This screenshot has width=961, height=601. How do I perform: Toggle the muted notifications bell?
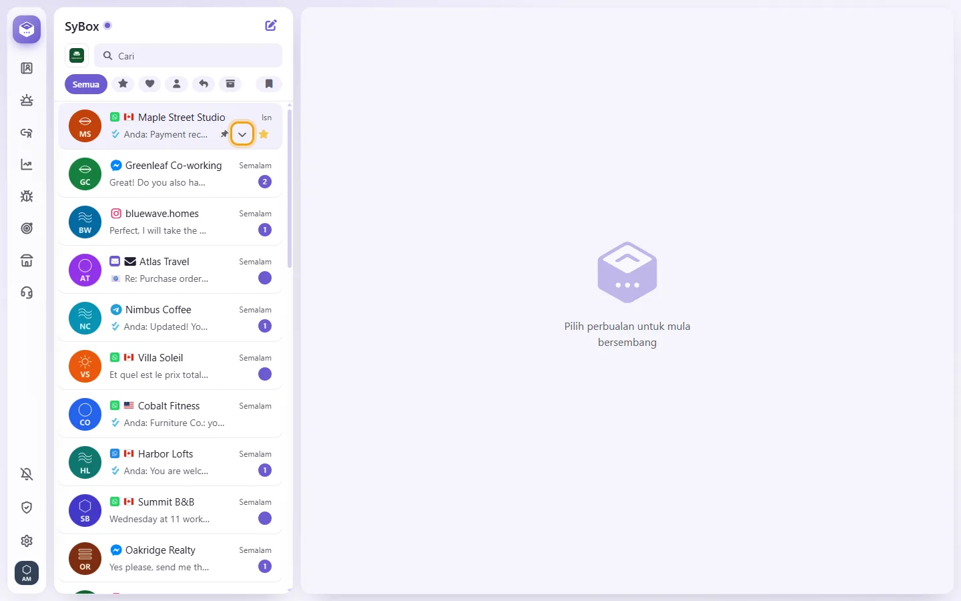click(27, 474)
